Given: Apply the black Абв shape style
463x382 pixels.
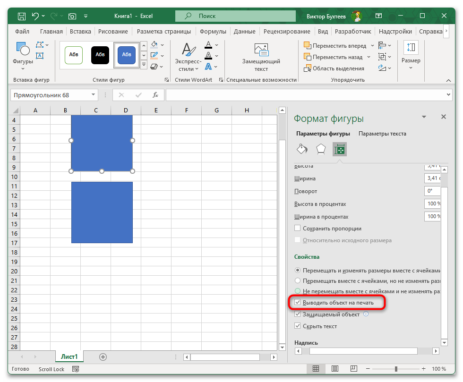Looking at the screenshot, I should (100, 55).
